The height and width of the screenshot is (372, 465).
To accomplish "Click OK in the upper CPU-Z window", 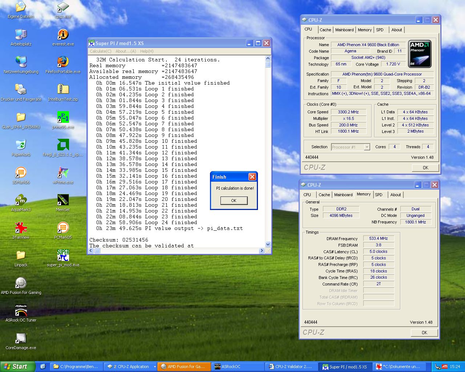I will 425,168.
